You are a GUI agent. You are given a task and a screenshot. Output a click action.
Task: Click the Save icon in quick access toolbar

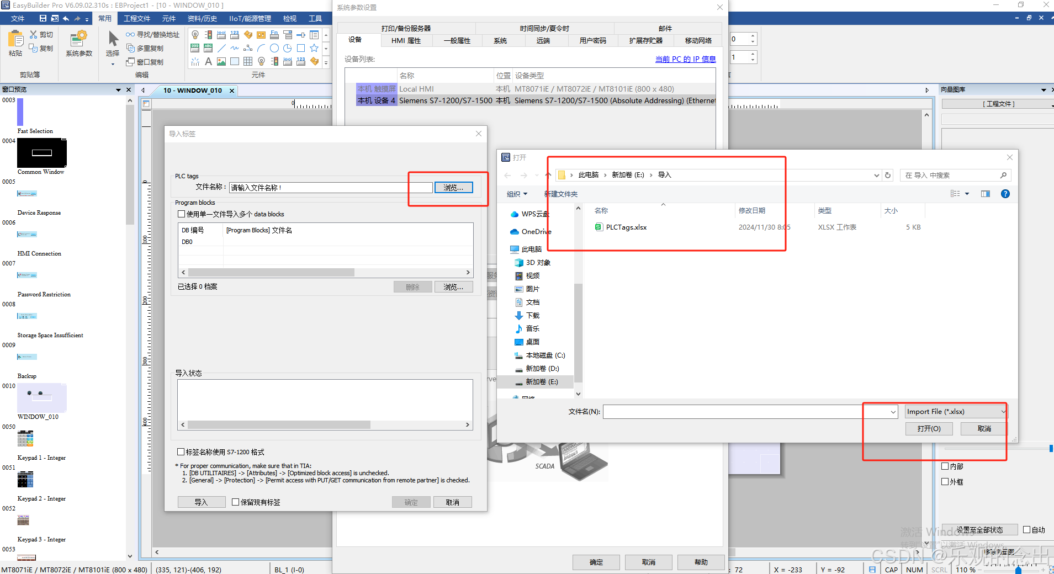tap(43, 18)
